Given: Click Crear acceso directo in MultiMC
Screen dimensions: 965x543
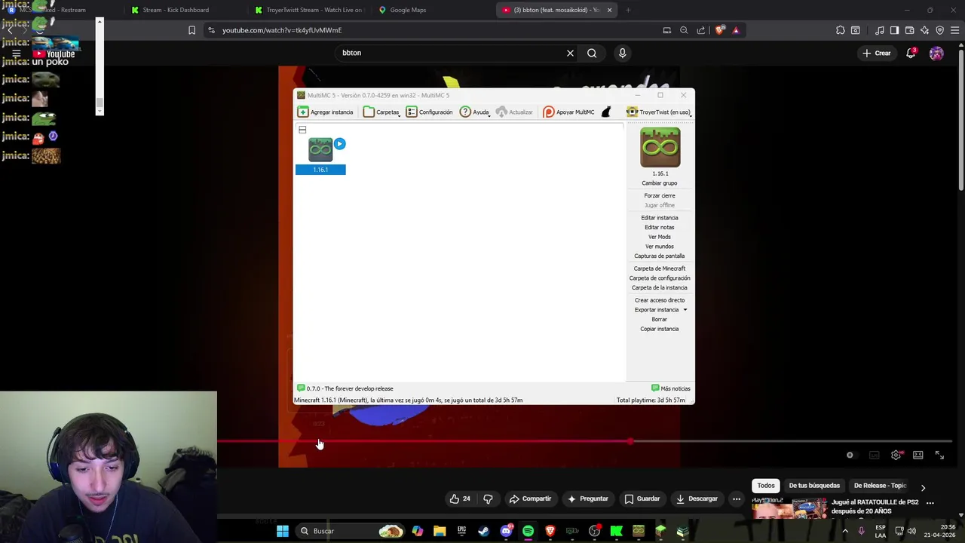Looking at the screenshot, I should coord(660,300).
